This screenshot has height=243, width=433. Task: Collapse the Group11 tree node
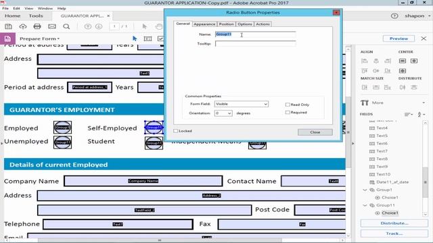click(x=365, y=205)
